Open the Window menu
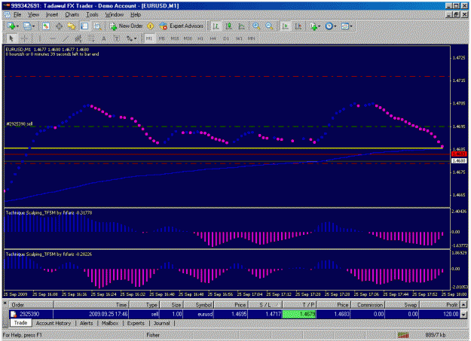This screenshot has height=341, width=471. click(x=114, y=15)
